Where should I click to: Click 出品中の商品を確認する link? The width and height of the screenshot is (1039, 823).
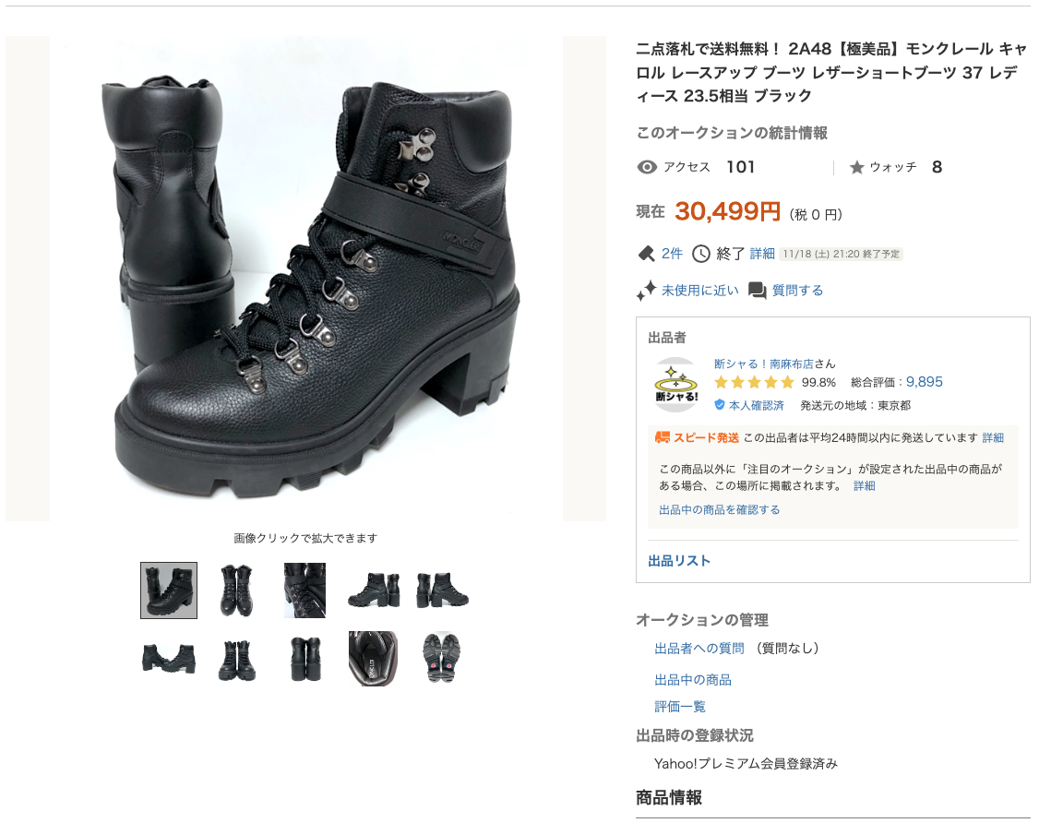click(x=719, y=509)
